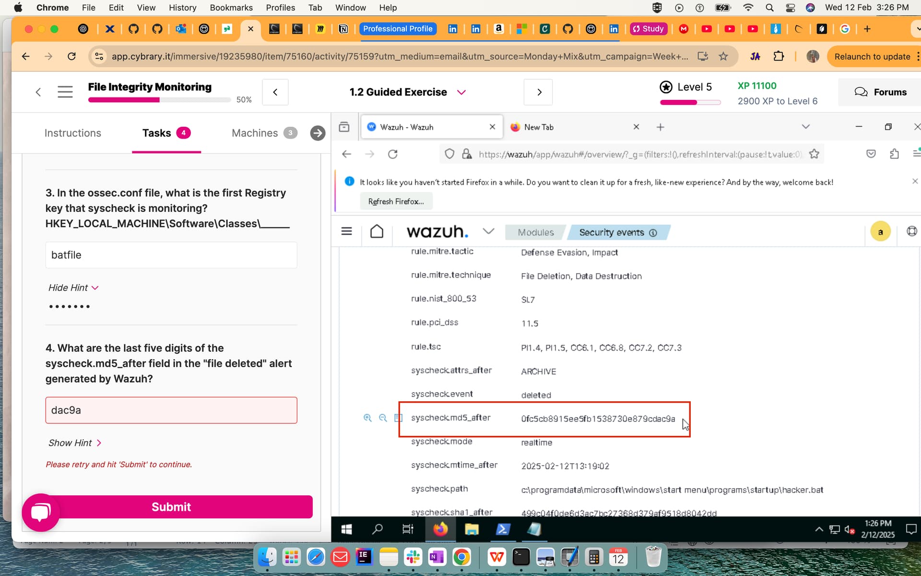Open the pink chat support bubble
921x576 pixels.
[41, 512]
